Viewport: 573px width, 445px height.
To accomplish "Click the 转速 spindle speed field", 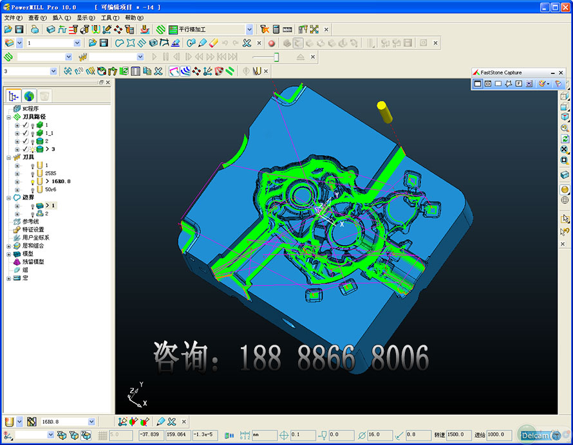I will pyautogui.click(x=460, y=435).
